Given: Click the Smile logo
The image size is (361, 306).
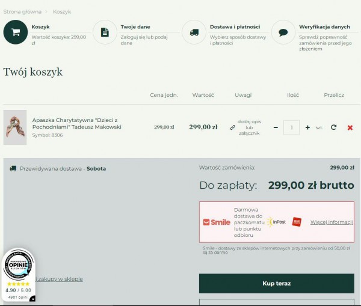Looking at the screenshot, I should tap(217, 222).
